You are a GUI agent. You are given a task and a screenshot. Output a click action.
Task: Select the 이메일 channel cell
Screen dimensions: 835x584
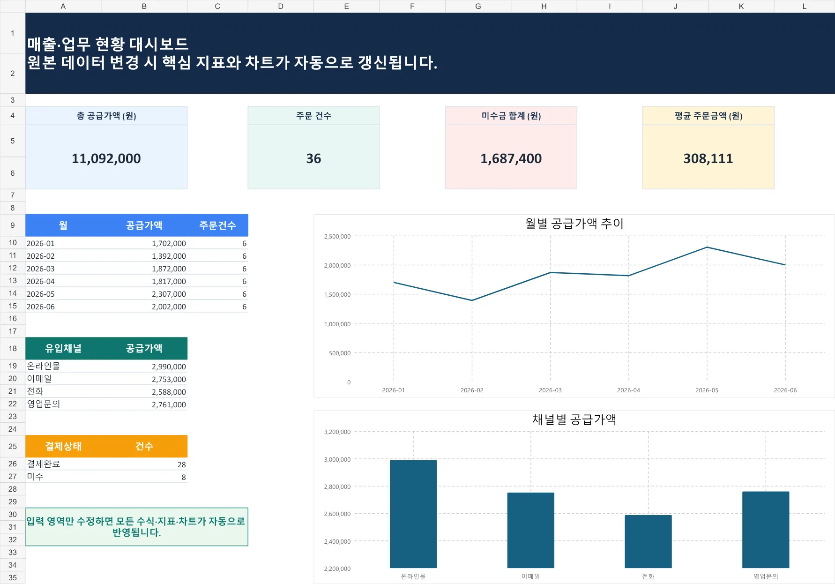point(63,379)
